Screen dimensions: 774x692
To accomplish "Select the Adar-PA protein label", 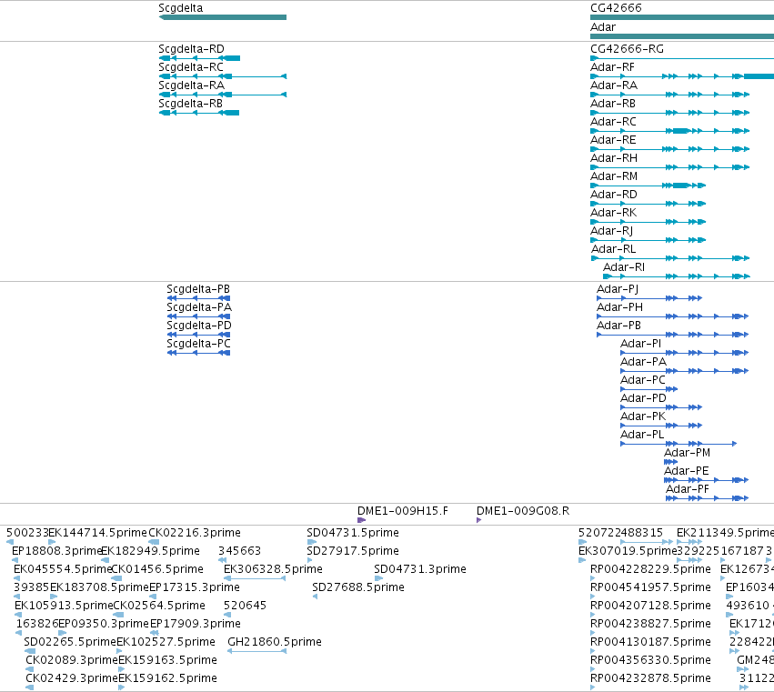I will (x=643, y=362).
